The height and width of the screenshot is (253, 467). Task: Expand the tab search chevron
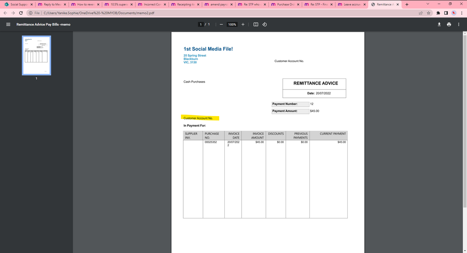point(427,4)
